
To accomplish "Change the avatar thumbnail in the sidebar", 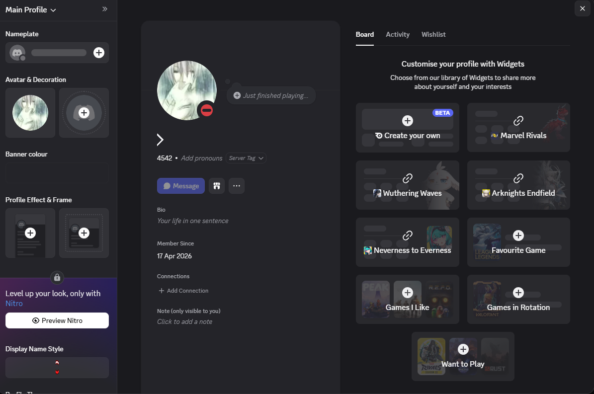I will pos(30,113).
